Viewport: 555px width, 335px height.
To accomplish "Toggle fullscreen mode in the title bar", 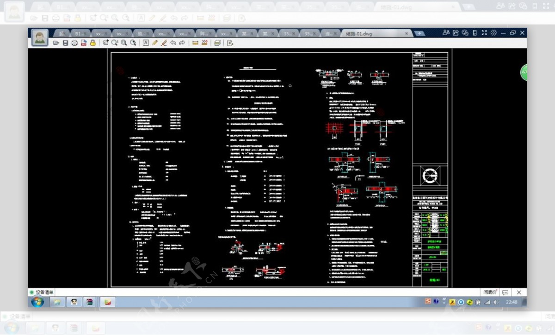I will pyautogui.click(x=484, y=33).
